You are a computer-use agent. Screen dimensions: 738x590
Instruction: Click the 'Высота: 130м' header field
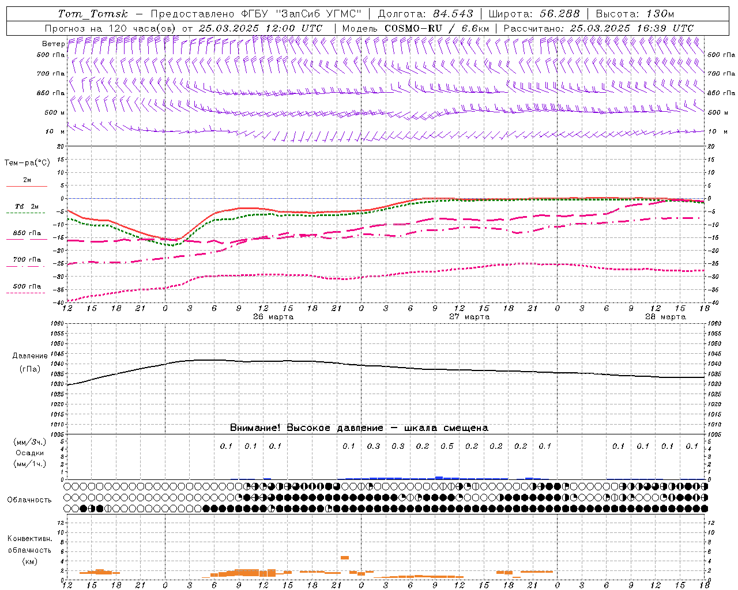coord(635,14)
